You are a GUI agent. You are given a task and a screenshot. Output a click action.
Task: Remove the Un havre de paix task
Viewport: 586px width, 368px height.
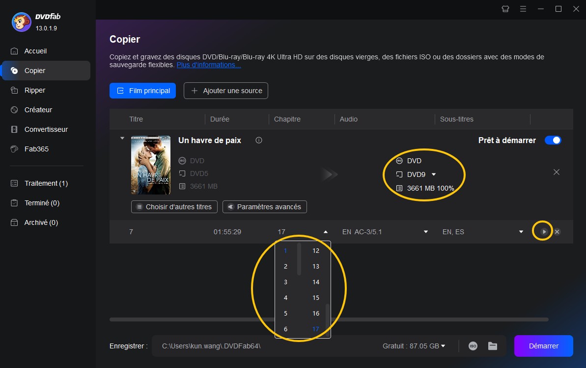tap(557, 172)
